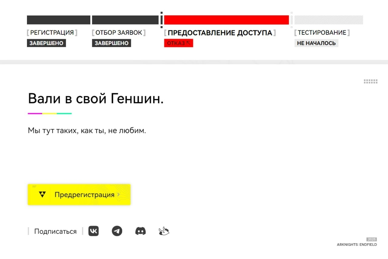Click the hatched progress bar above ТЕСТИРОВАНИЕ
Viewport: 388px width, 259px height.
(329, 20)
